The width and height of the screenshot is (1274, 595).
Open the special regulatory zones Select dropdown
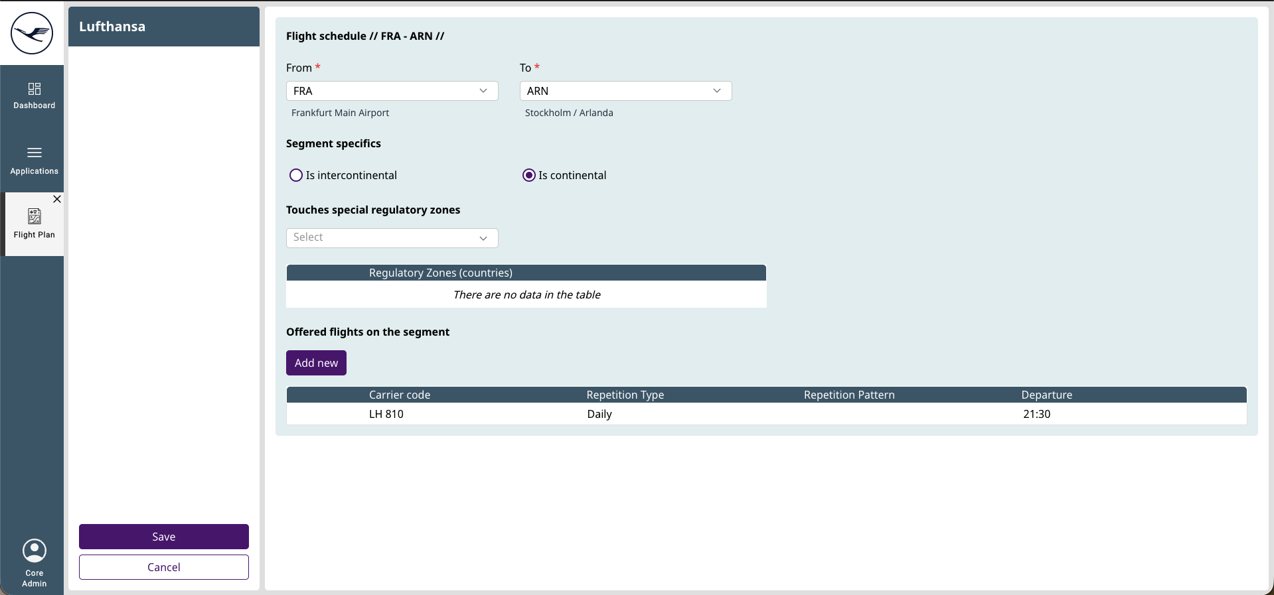click(392, 237)
